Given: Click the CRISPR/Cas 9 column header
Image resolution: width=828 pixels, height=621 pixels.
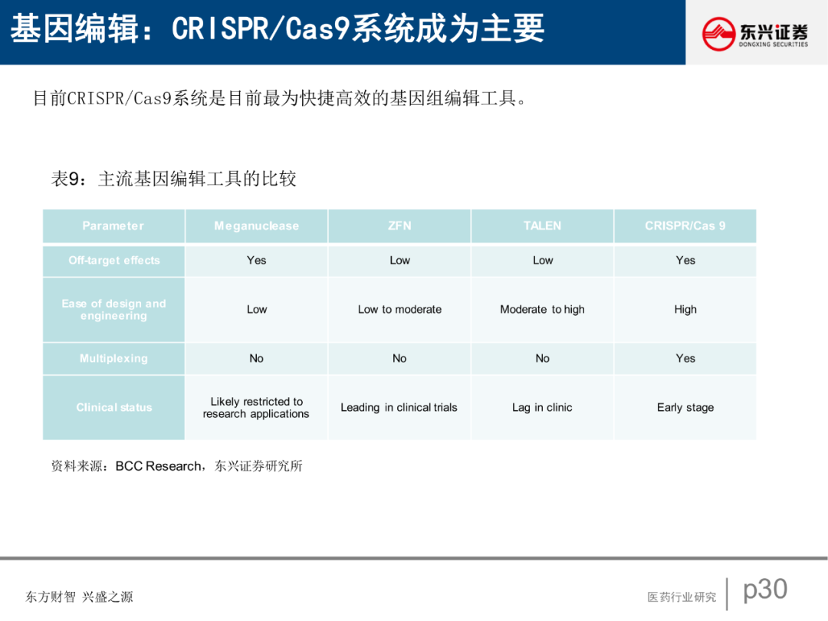Looking at the screenshot, I should [685, 226].
